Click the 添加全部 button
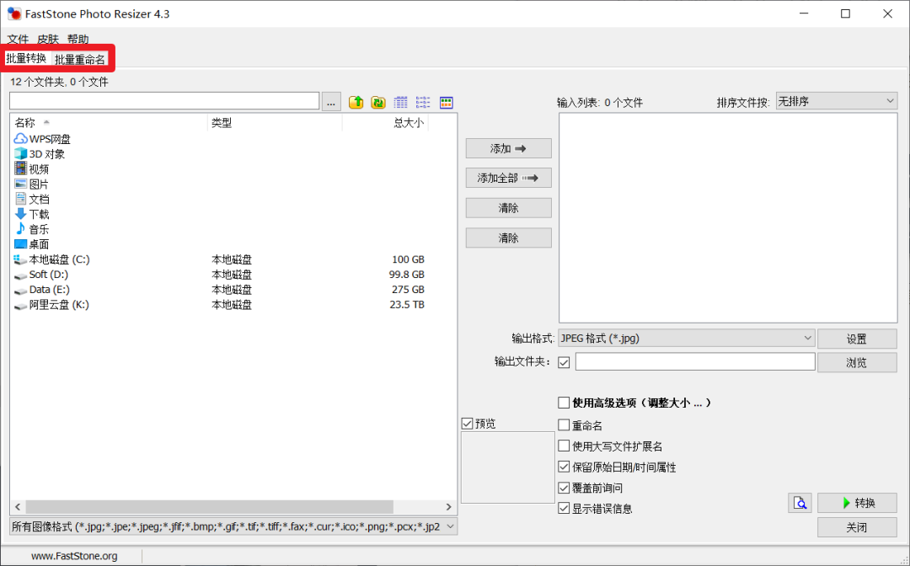This screenshot has height=566, width=910. pos(508,178)
